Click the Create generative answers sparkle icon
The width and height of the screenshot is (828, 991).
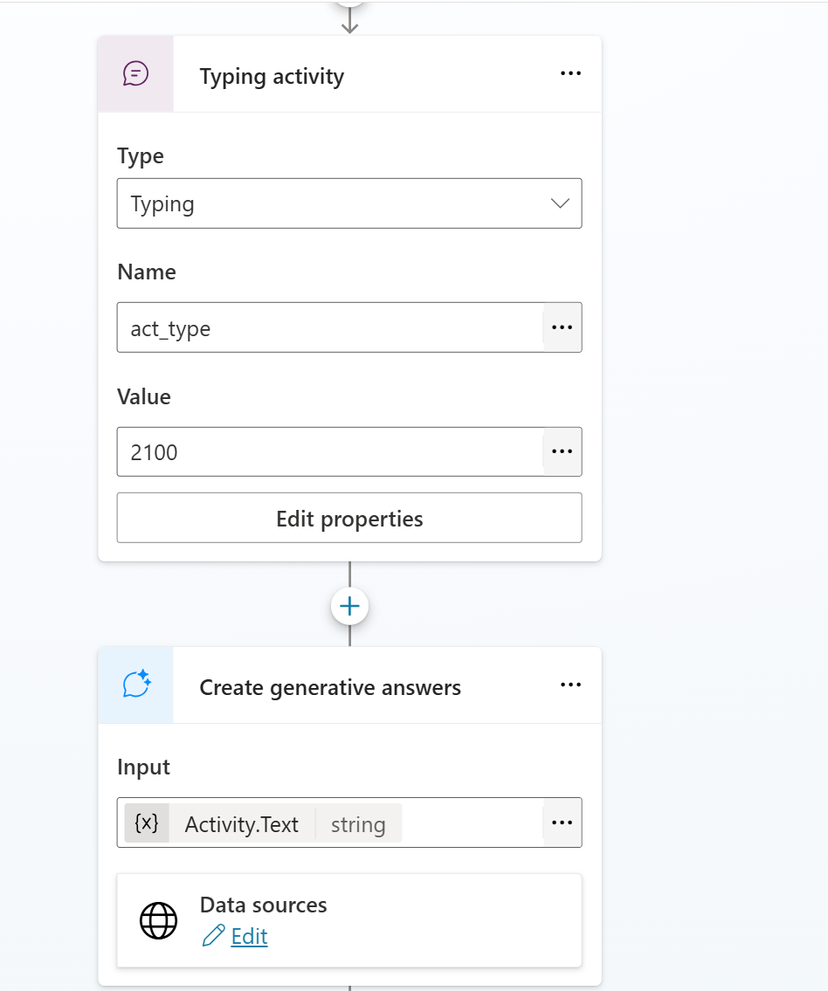pos(135,685)
